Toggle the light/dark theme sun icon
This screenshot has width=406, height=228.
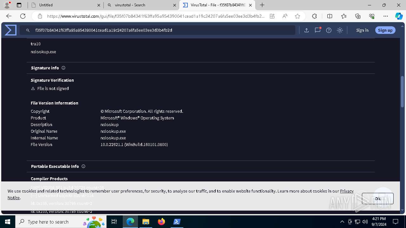click(x=340, y=30)
